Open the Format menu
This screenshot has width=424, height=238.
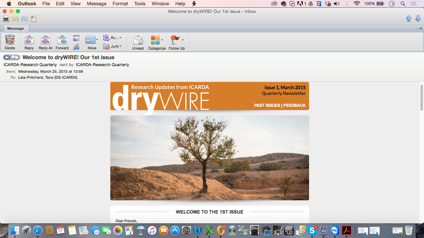point(120,4)
